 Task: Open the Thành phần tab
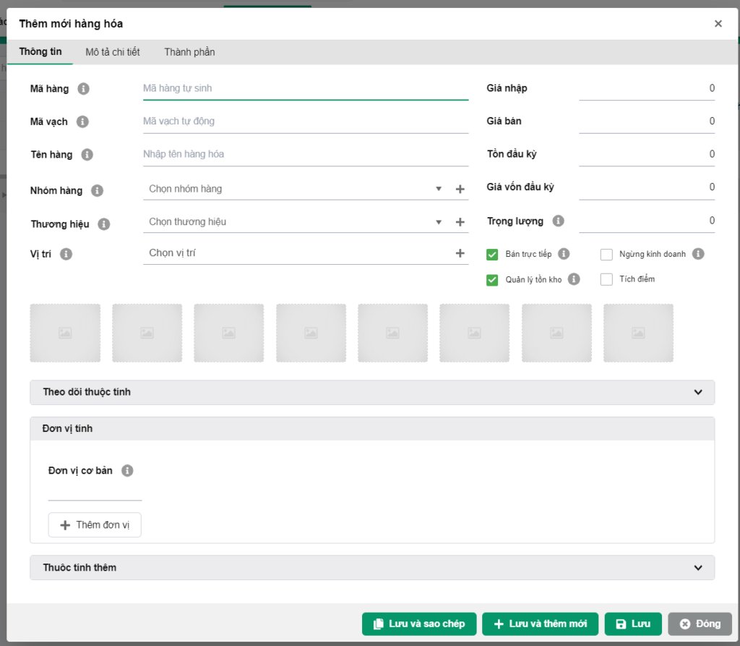coord(189,52)
